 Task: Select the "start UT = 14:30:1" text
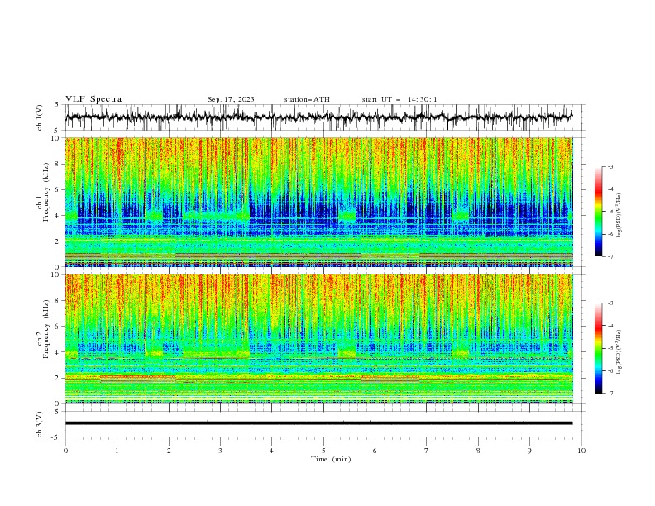[399, 99]
